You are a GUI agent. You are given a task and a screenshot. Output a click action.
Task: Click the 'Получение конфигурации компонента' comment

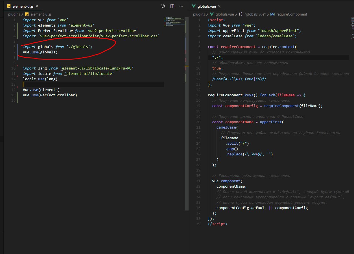pyautogui.click(x=251, y=100)
